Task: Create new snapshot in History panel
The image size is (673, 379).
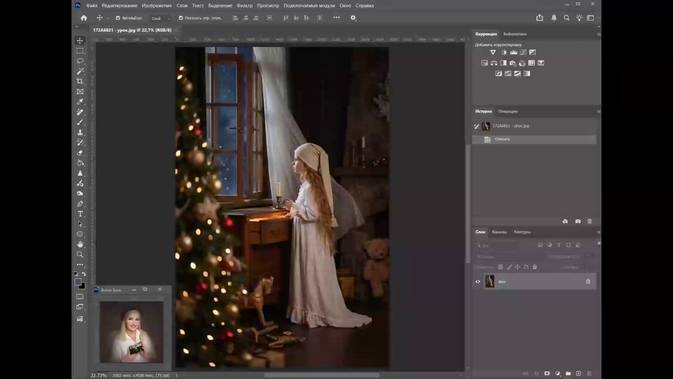Action: (578, 221)
